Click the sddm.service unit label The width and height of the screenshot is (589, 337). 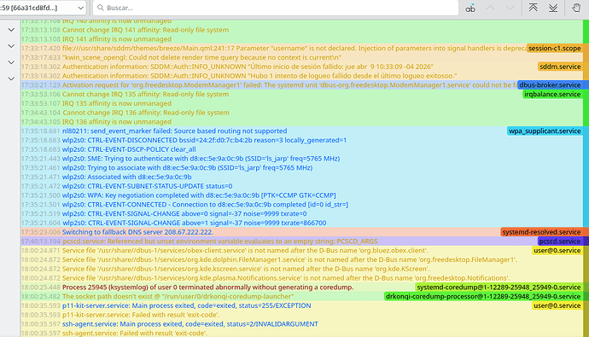[560, 67]
